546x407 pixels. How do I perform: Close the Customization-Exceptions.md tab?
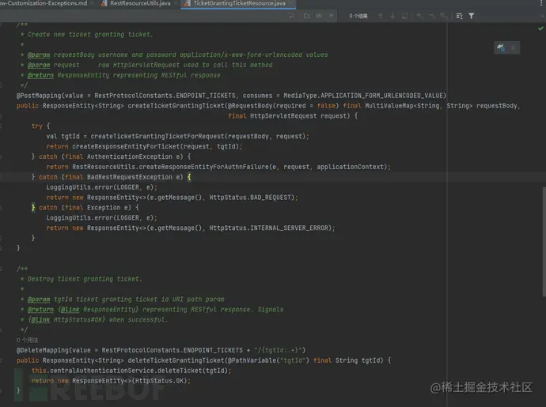coord(93,3)
